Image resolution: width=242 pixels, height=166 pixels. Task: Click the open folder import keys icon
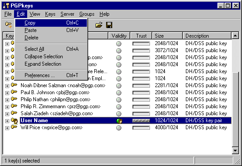tap(99, 25)
